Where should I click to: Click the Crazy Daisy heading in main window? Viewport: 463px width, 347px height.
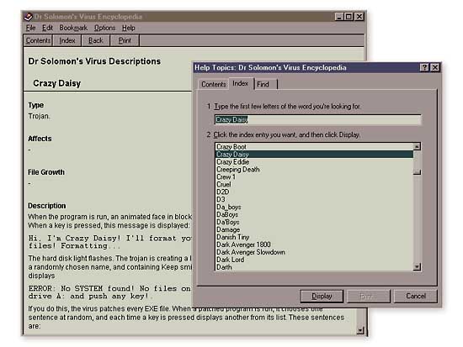[56, 83]
